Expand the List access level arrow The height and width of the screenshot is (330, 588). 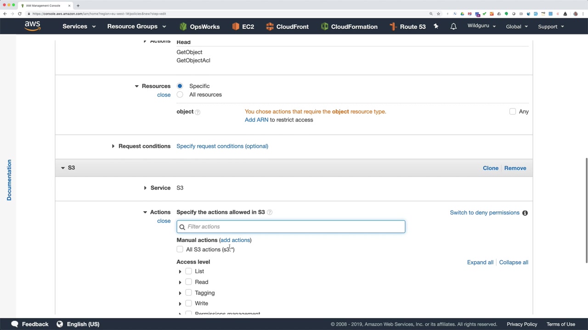coord(180,271)
